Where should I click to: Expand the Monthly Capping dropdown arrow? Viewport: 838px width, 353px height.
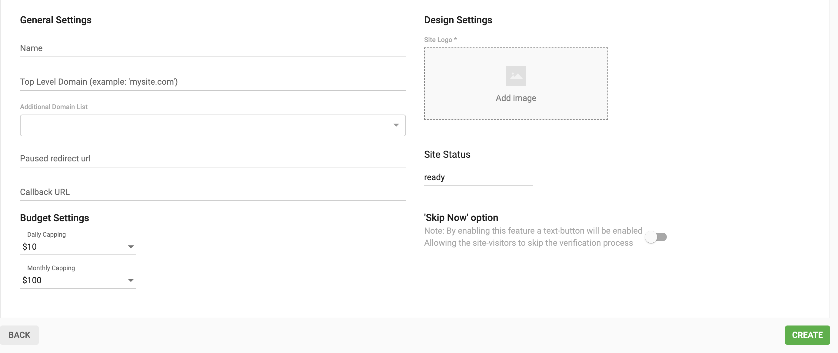coord(131,280)
